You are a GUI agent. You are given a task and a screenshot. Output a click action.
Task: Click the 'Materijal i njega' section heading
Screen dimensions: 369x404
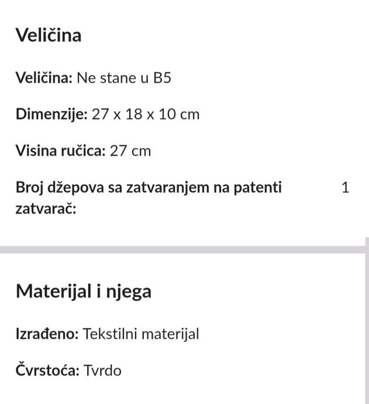pos(83,291)
